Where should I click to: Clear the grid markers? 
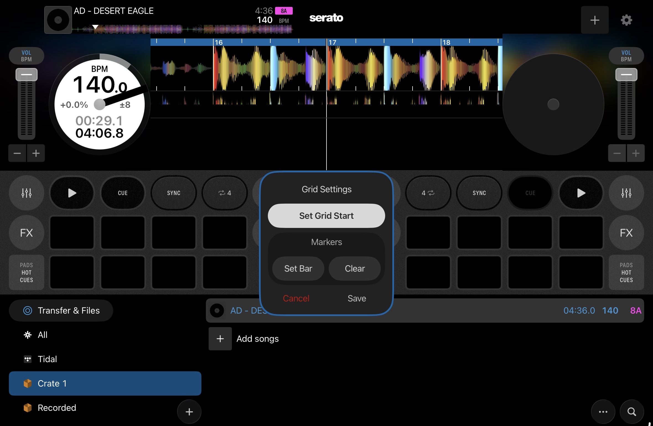pyautogui.click(x=355, y=269)
